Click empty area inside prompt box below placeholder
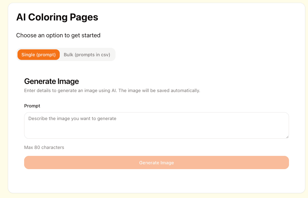The height and width of the screenshot is (198, 308). [x=156, y=130]
